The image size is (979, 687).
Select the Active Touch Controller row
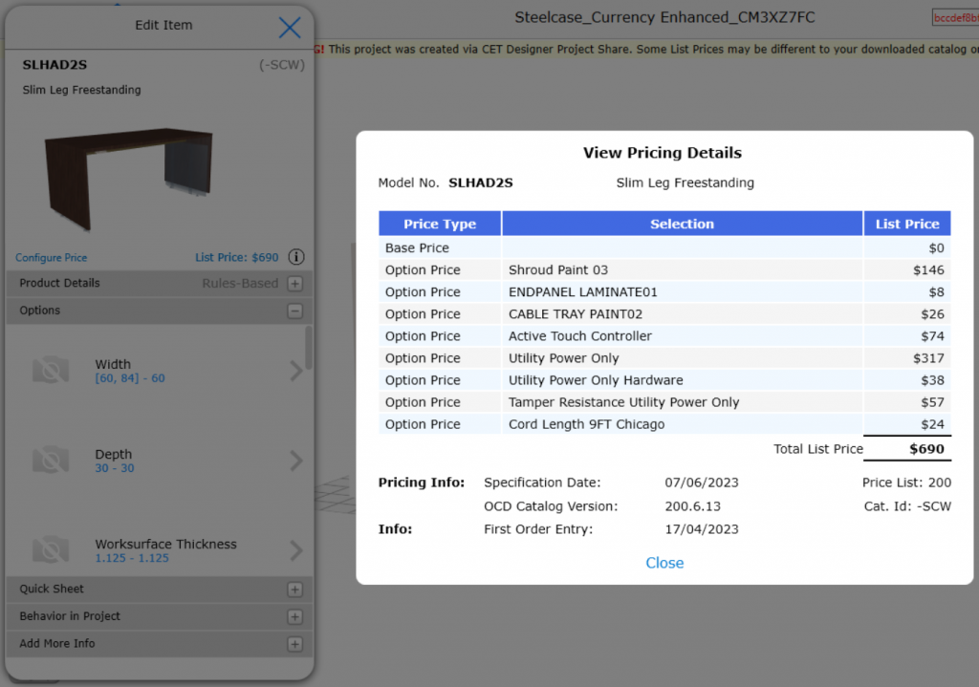click(x=664, y=336)
